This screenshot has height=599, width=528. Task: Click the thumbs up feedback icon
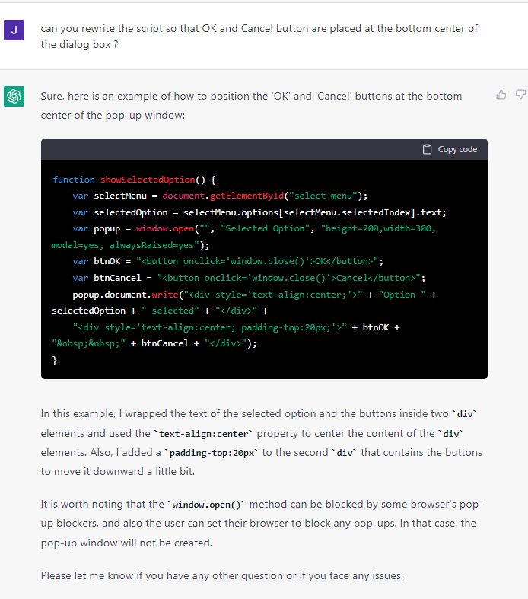click(x=501, y=94)
